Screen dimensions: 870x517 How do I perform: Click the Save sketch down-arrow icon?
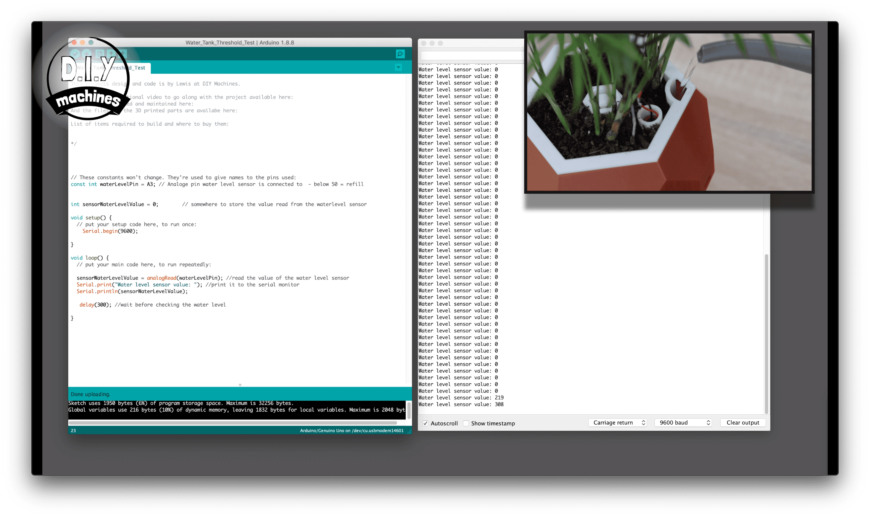click(x=123, y=54)
